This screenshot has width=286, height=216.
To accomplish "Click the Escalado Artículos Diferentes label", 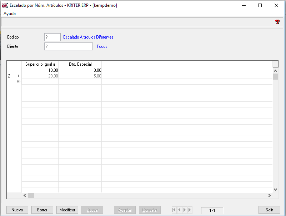I will coord(88,37).
